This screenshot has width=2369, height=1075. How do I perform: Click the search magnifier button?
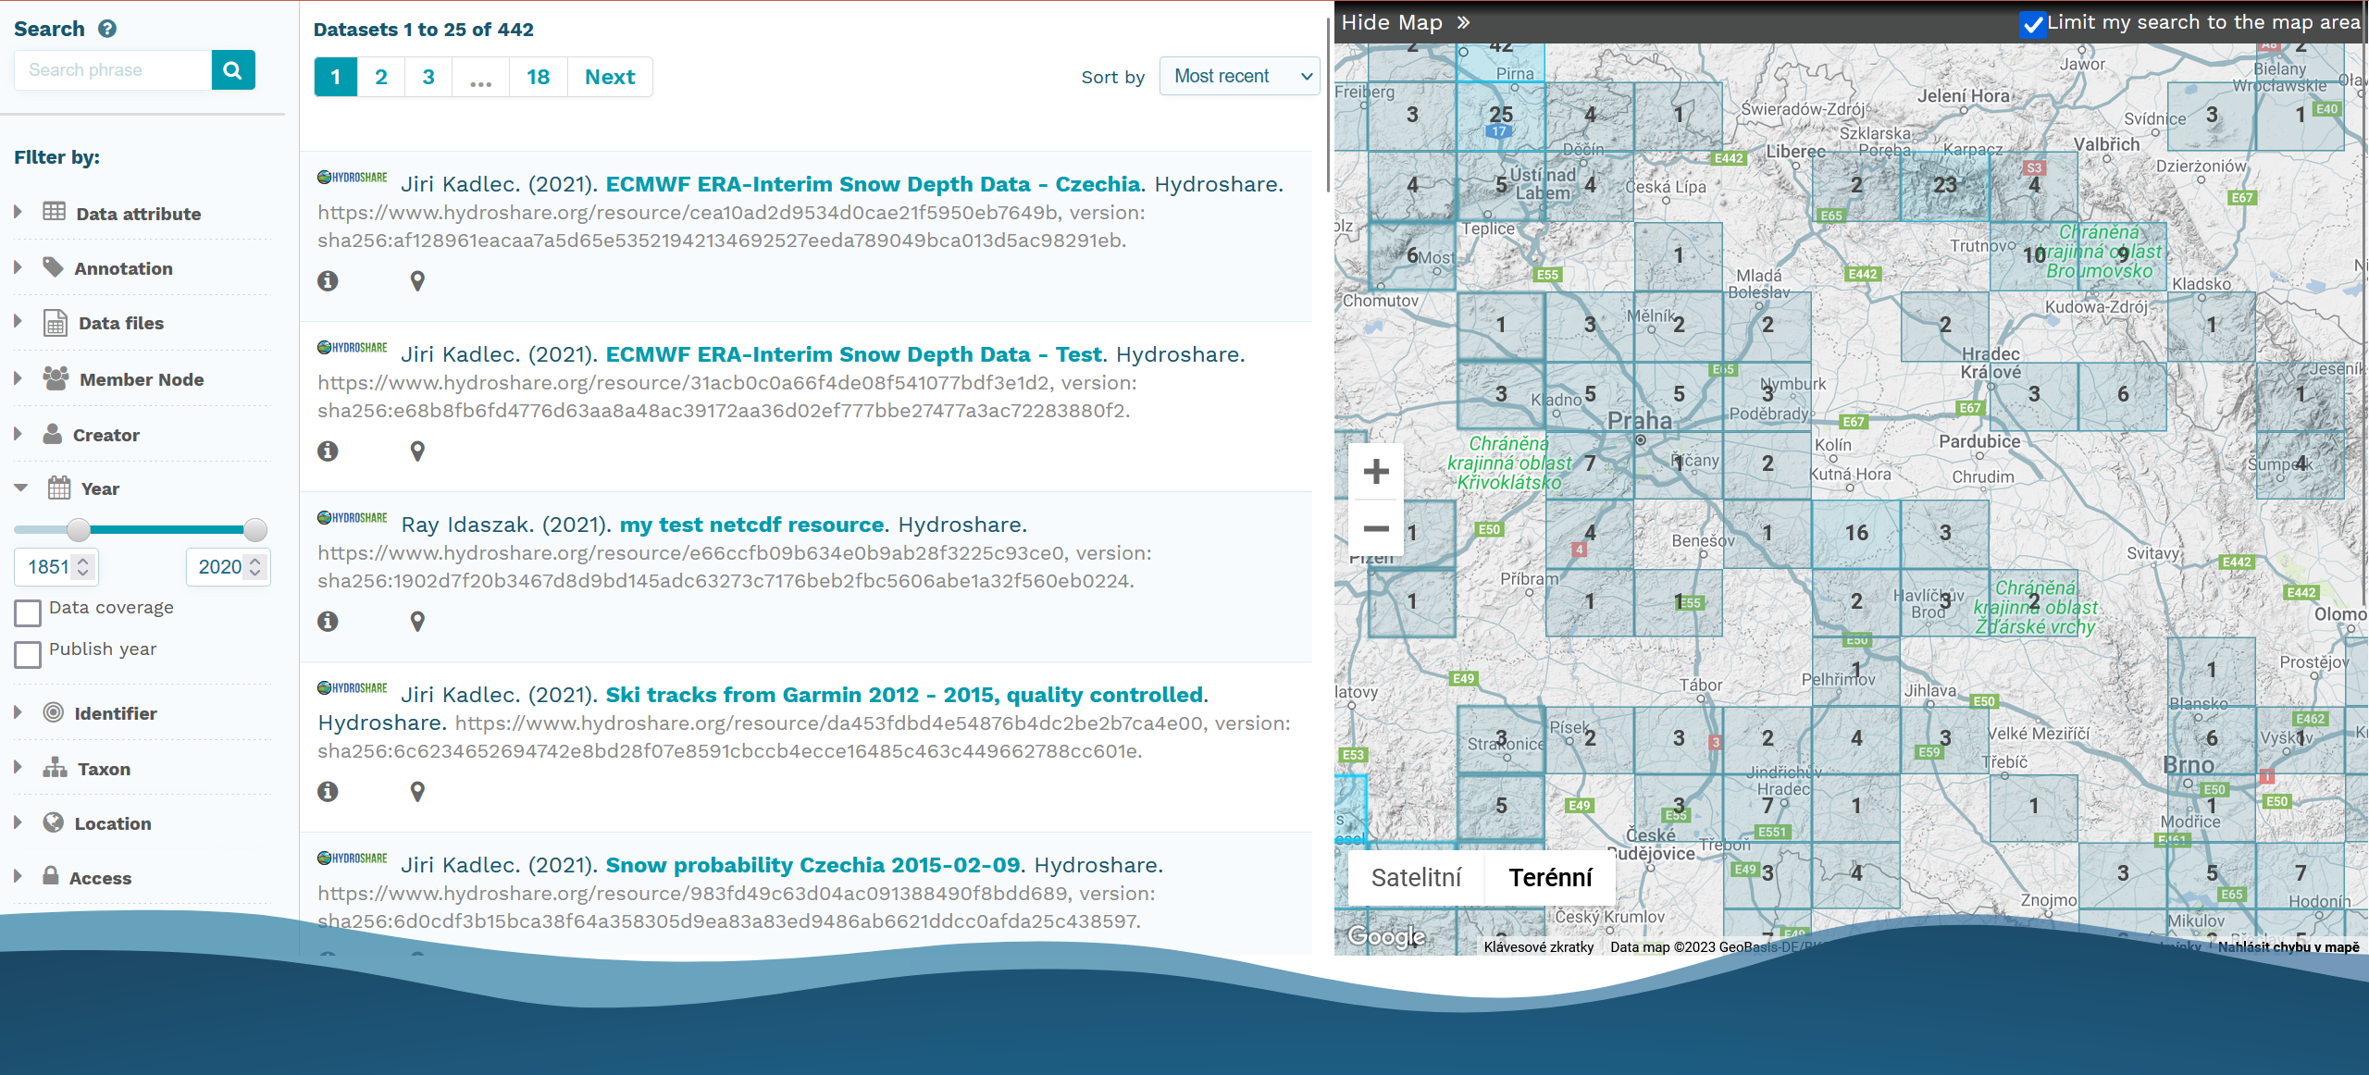[x=233, y=70]
